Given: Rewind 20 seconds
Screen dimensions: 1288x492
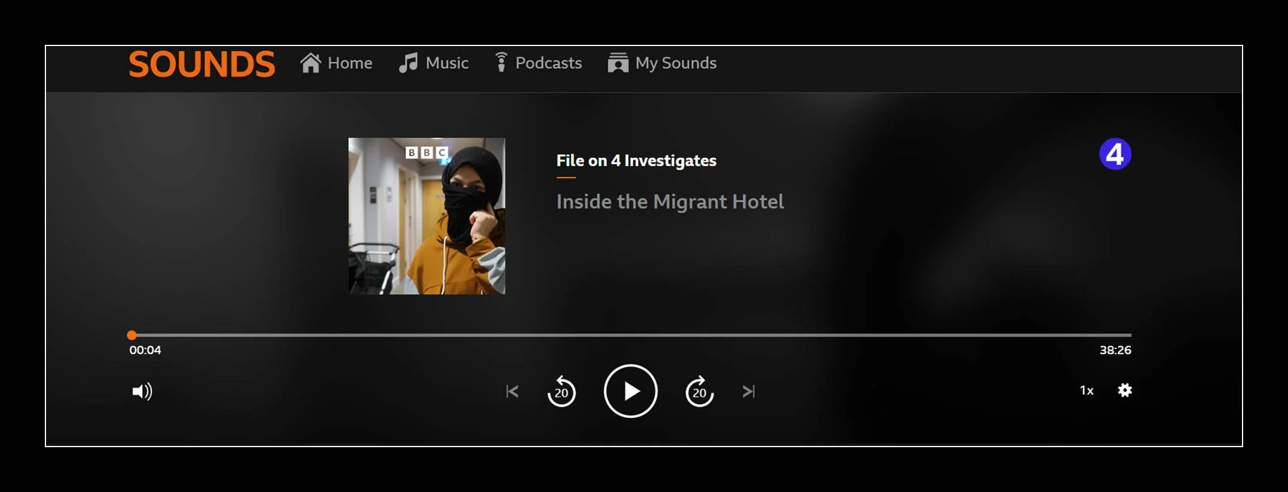Looking at the screenshot, I should coord(561,392).
